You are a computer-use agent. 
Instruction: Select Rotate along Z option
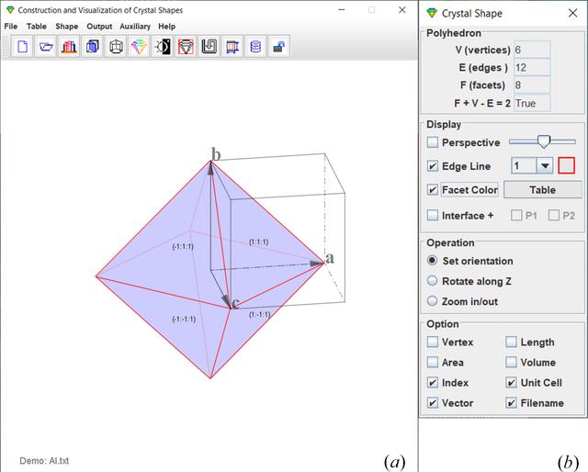(x=433, y=281)
